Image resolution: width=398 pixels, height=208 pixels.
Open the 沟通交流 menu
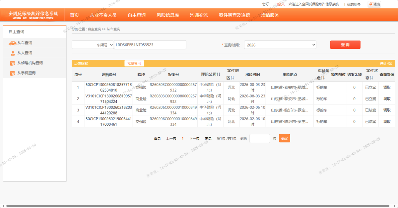pyautogui.click(x=199, y=15)
